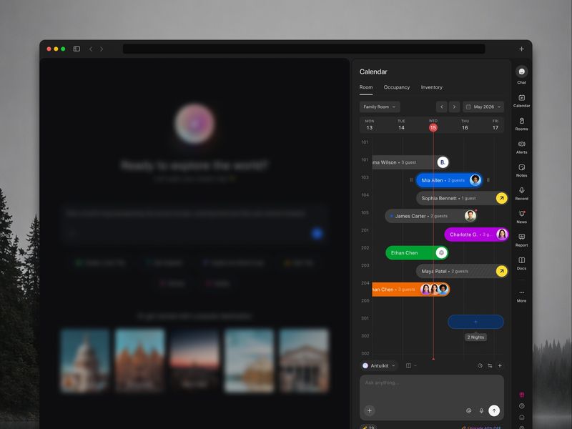Open the Notes icon in the right sidebar
Viewport: 572px width, 429px height.
pyautogui.click(x=521, y=169)
